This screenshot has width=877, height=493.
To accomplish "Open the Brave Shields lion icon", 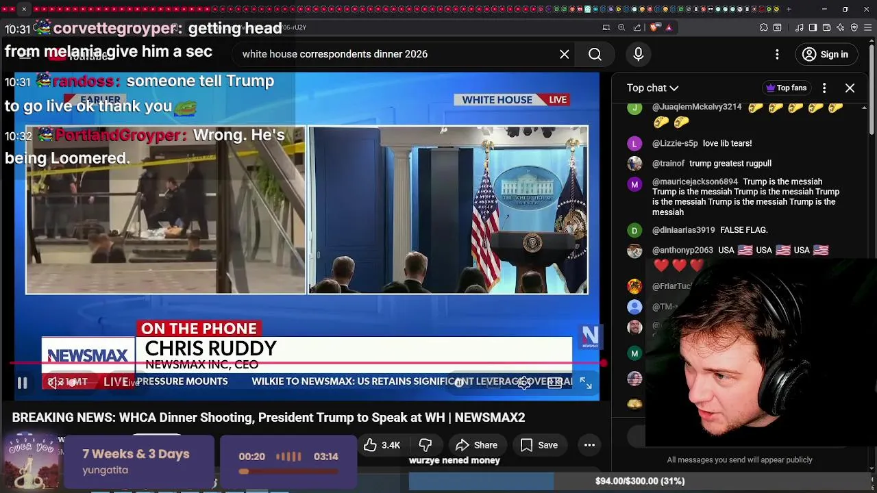I will click(654, 27).
